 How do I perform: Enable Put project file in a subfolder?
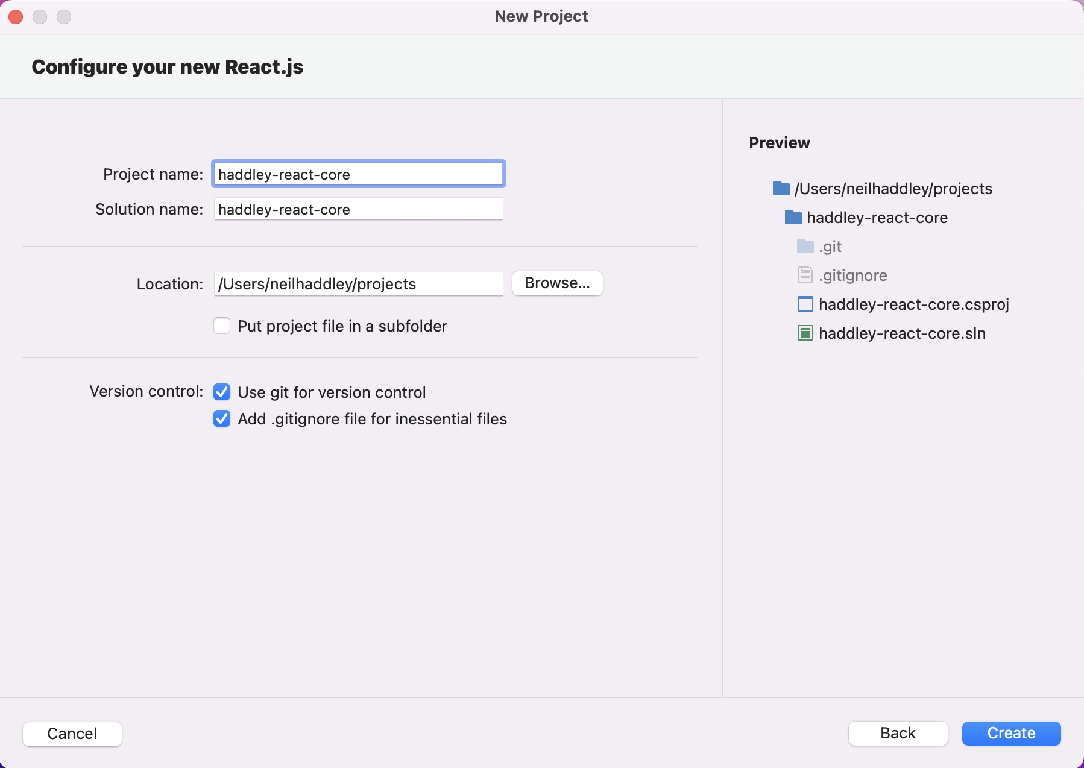[x=222, y=326]
